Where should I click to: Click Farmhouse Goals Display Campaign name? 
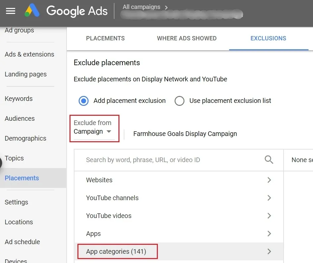point(185,134)
